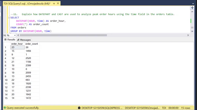Open the active documents dropdown arrow
197x110 pixels.
click(x=193, y=4)
